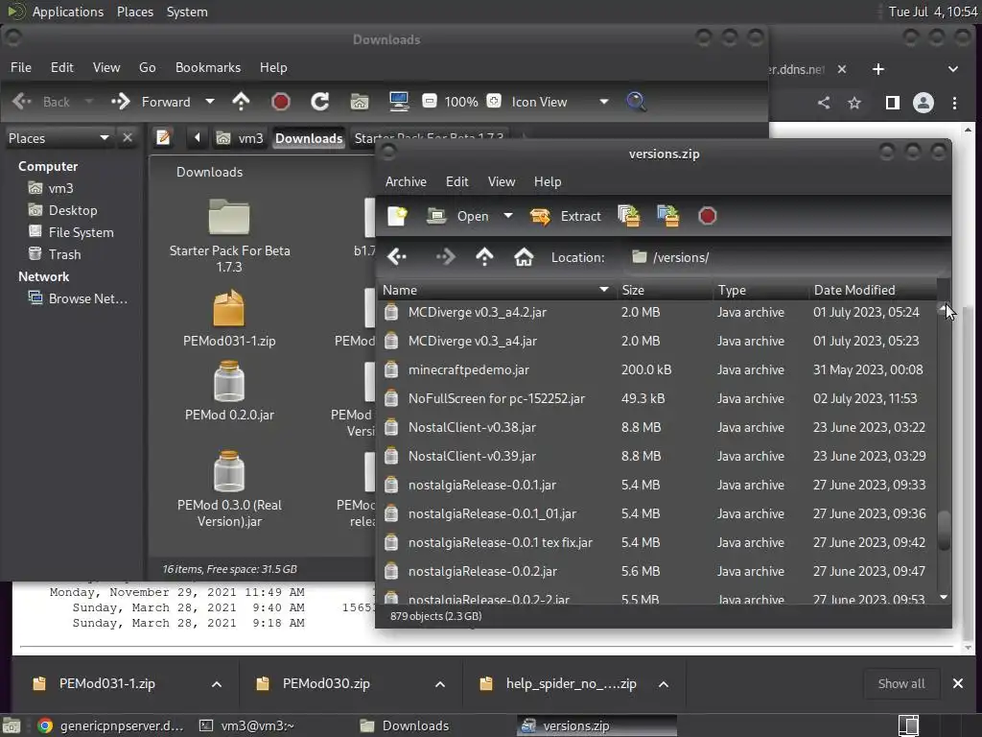
Task: Click Add folder to archive icon
Action: pos(668,216)
